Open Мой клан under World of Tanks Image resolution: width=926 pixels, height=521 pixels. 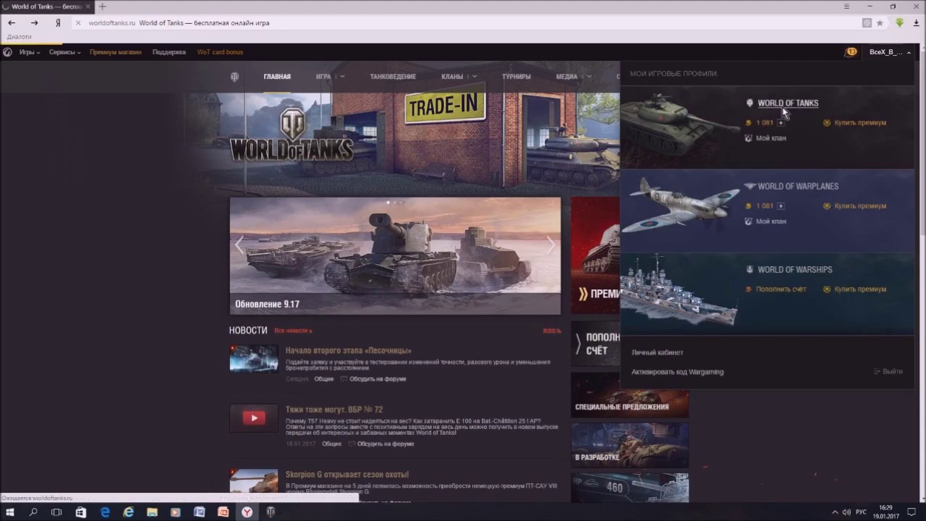click(x=770, y=138)
